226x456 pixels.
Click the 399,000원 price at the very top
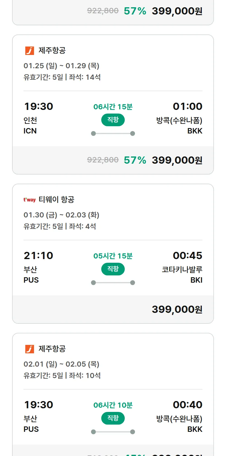pos(177,11)
